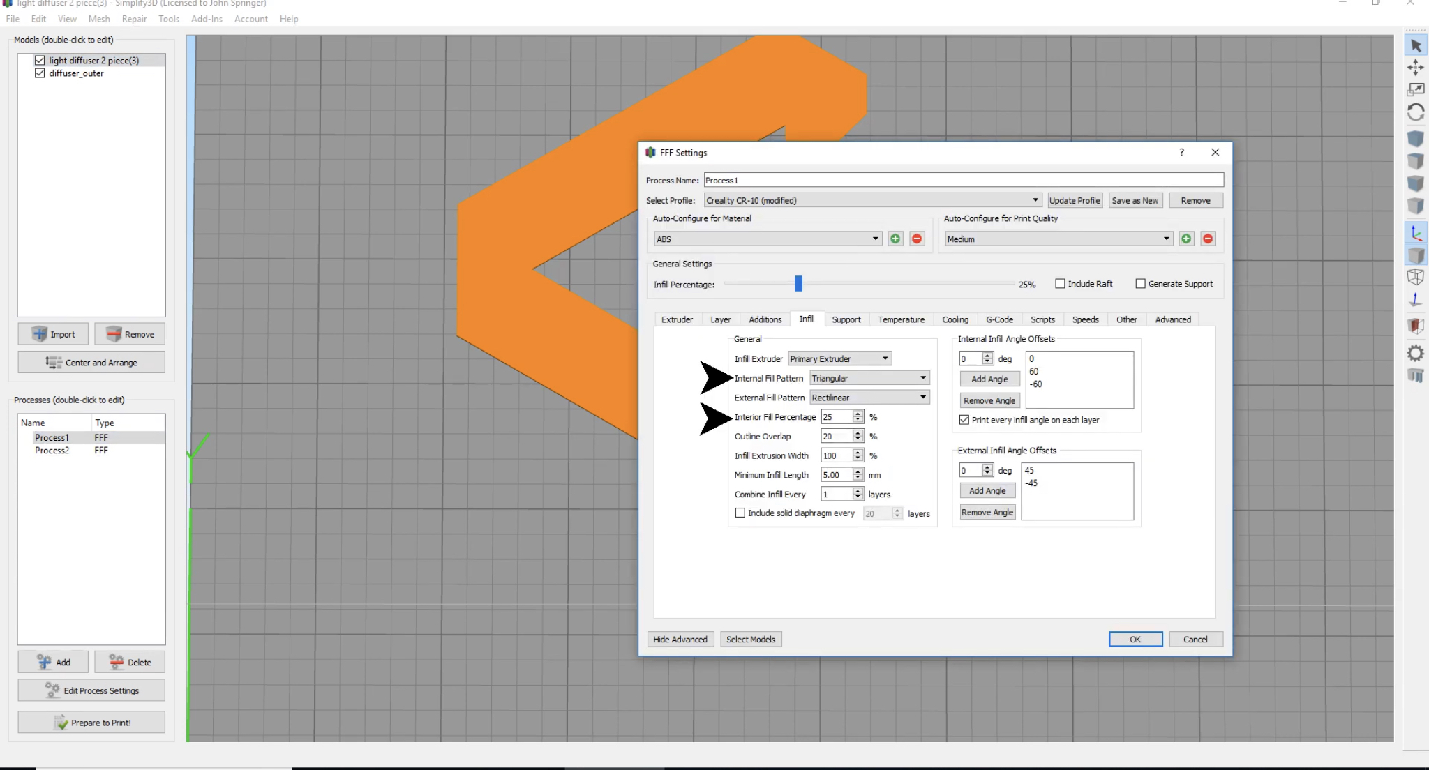Enable the Include Raft checkbox
1429x770 pixels.
pyautogui.click(x=1060, y=284)
